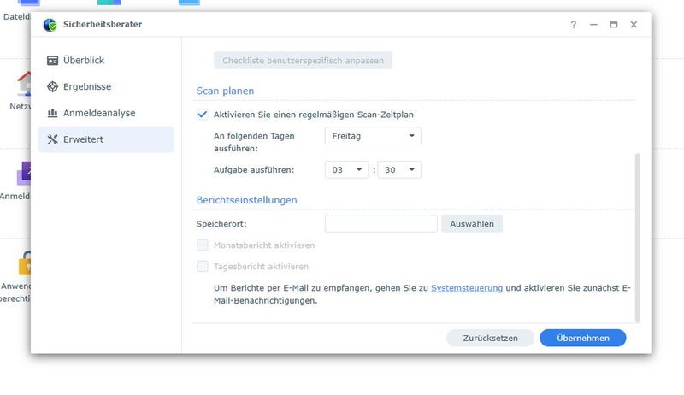
Task: Click the orange lock desktop icon behind the window
Action: click(25, 263)
